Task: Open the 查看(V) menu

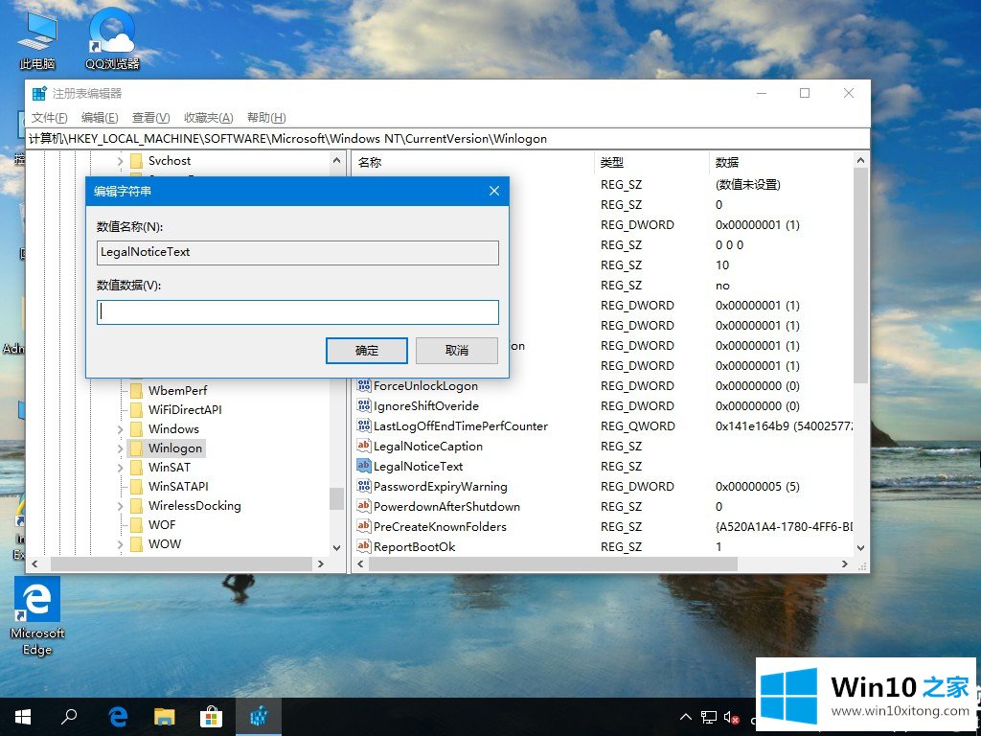Action: [150, 118]
